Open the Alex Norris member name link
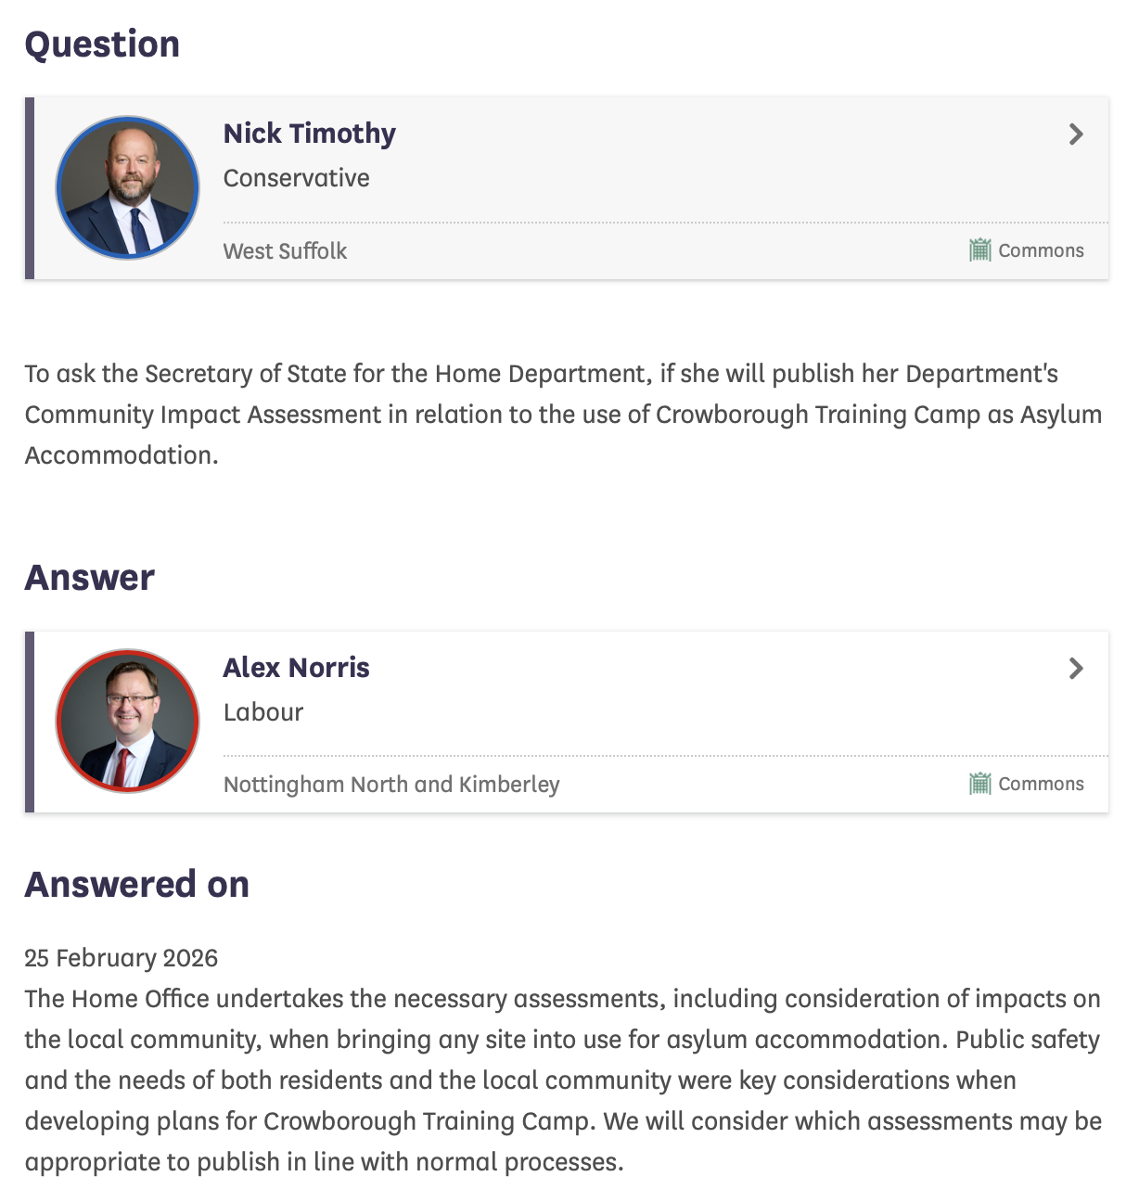Image resolution: width=1139 pixels, height=1189 pixels. tap(297, 668)
